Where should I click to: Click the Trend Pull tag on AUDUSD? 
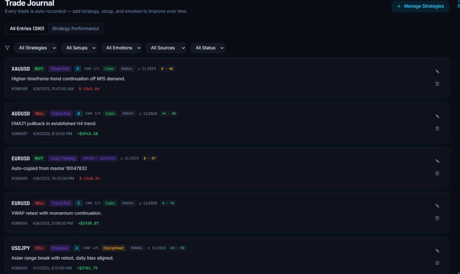coord(61,114)
